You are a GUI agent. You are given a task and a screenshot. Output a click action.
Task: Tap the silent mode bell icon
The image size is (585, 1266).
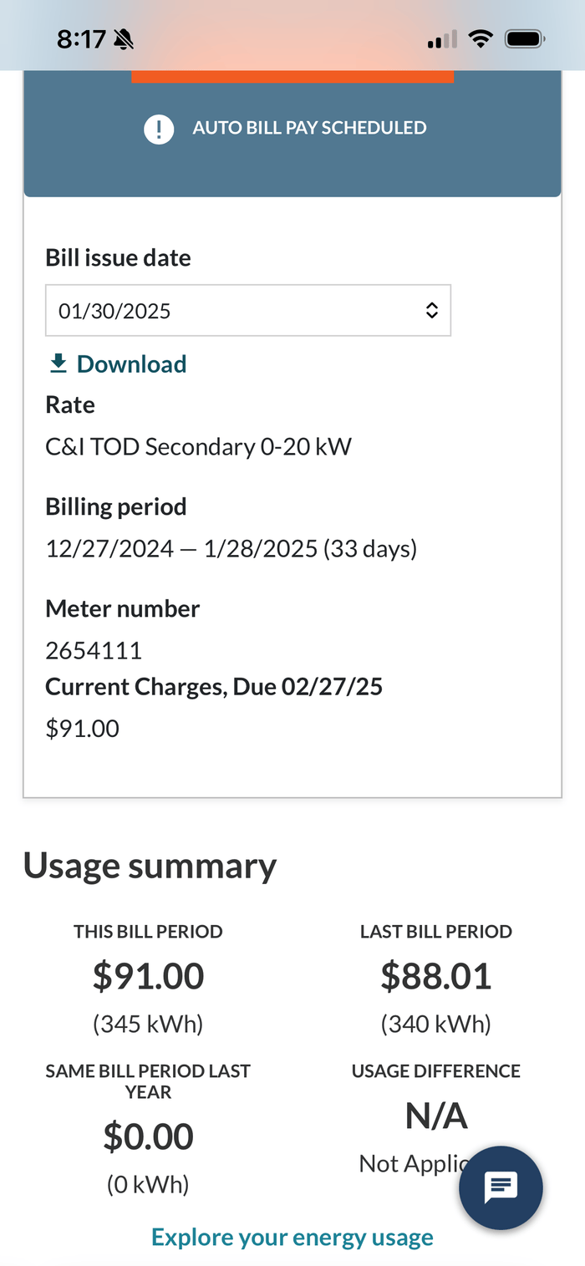124,38
